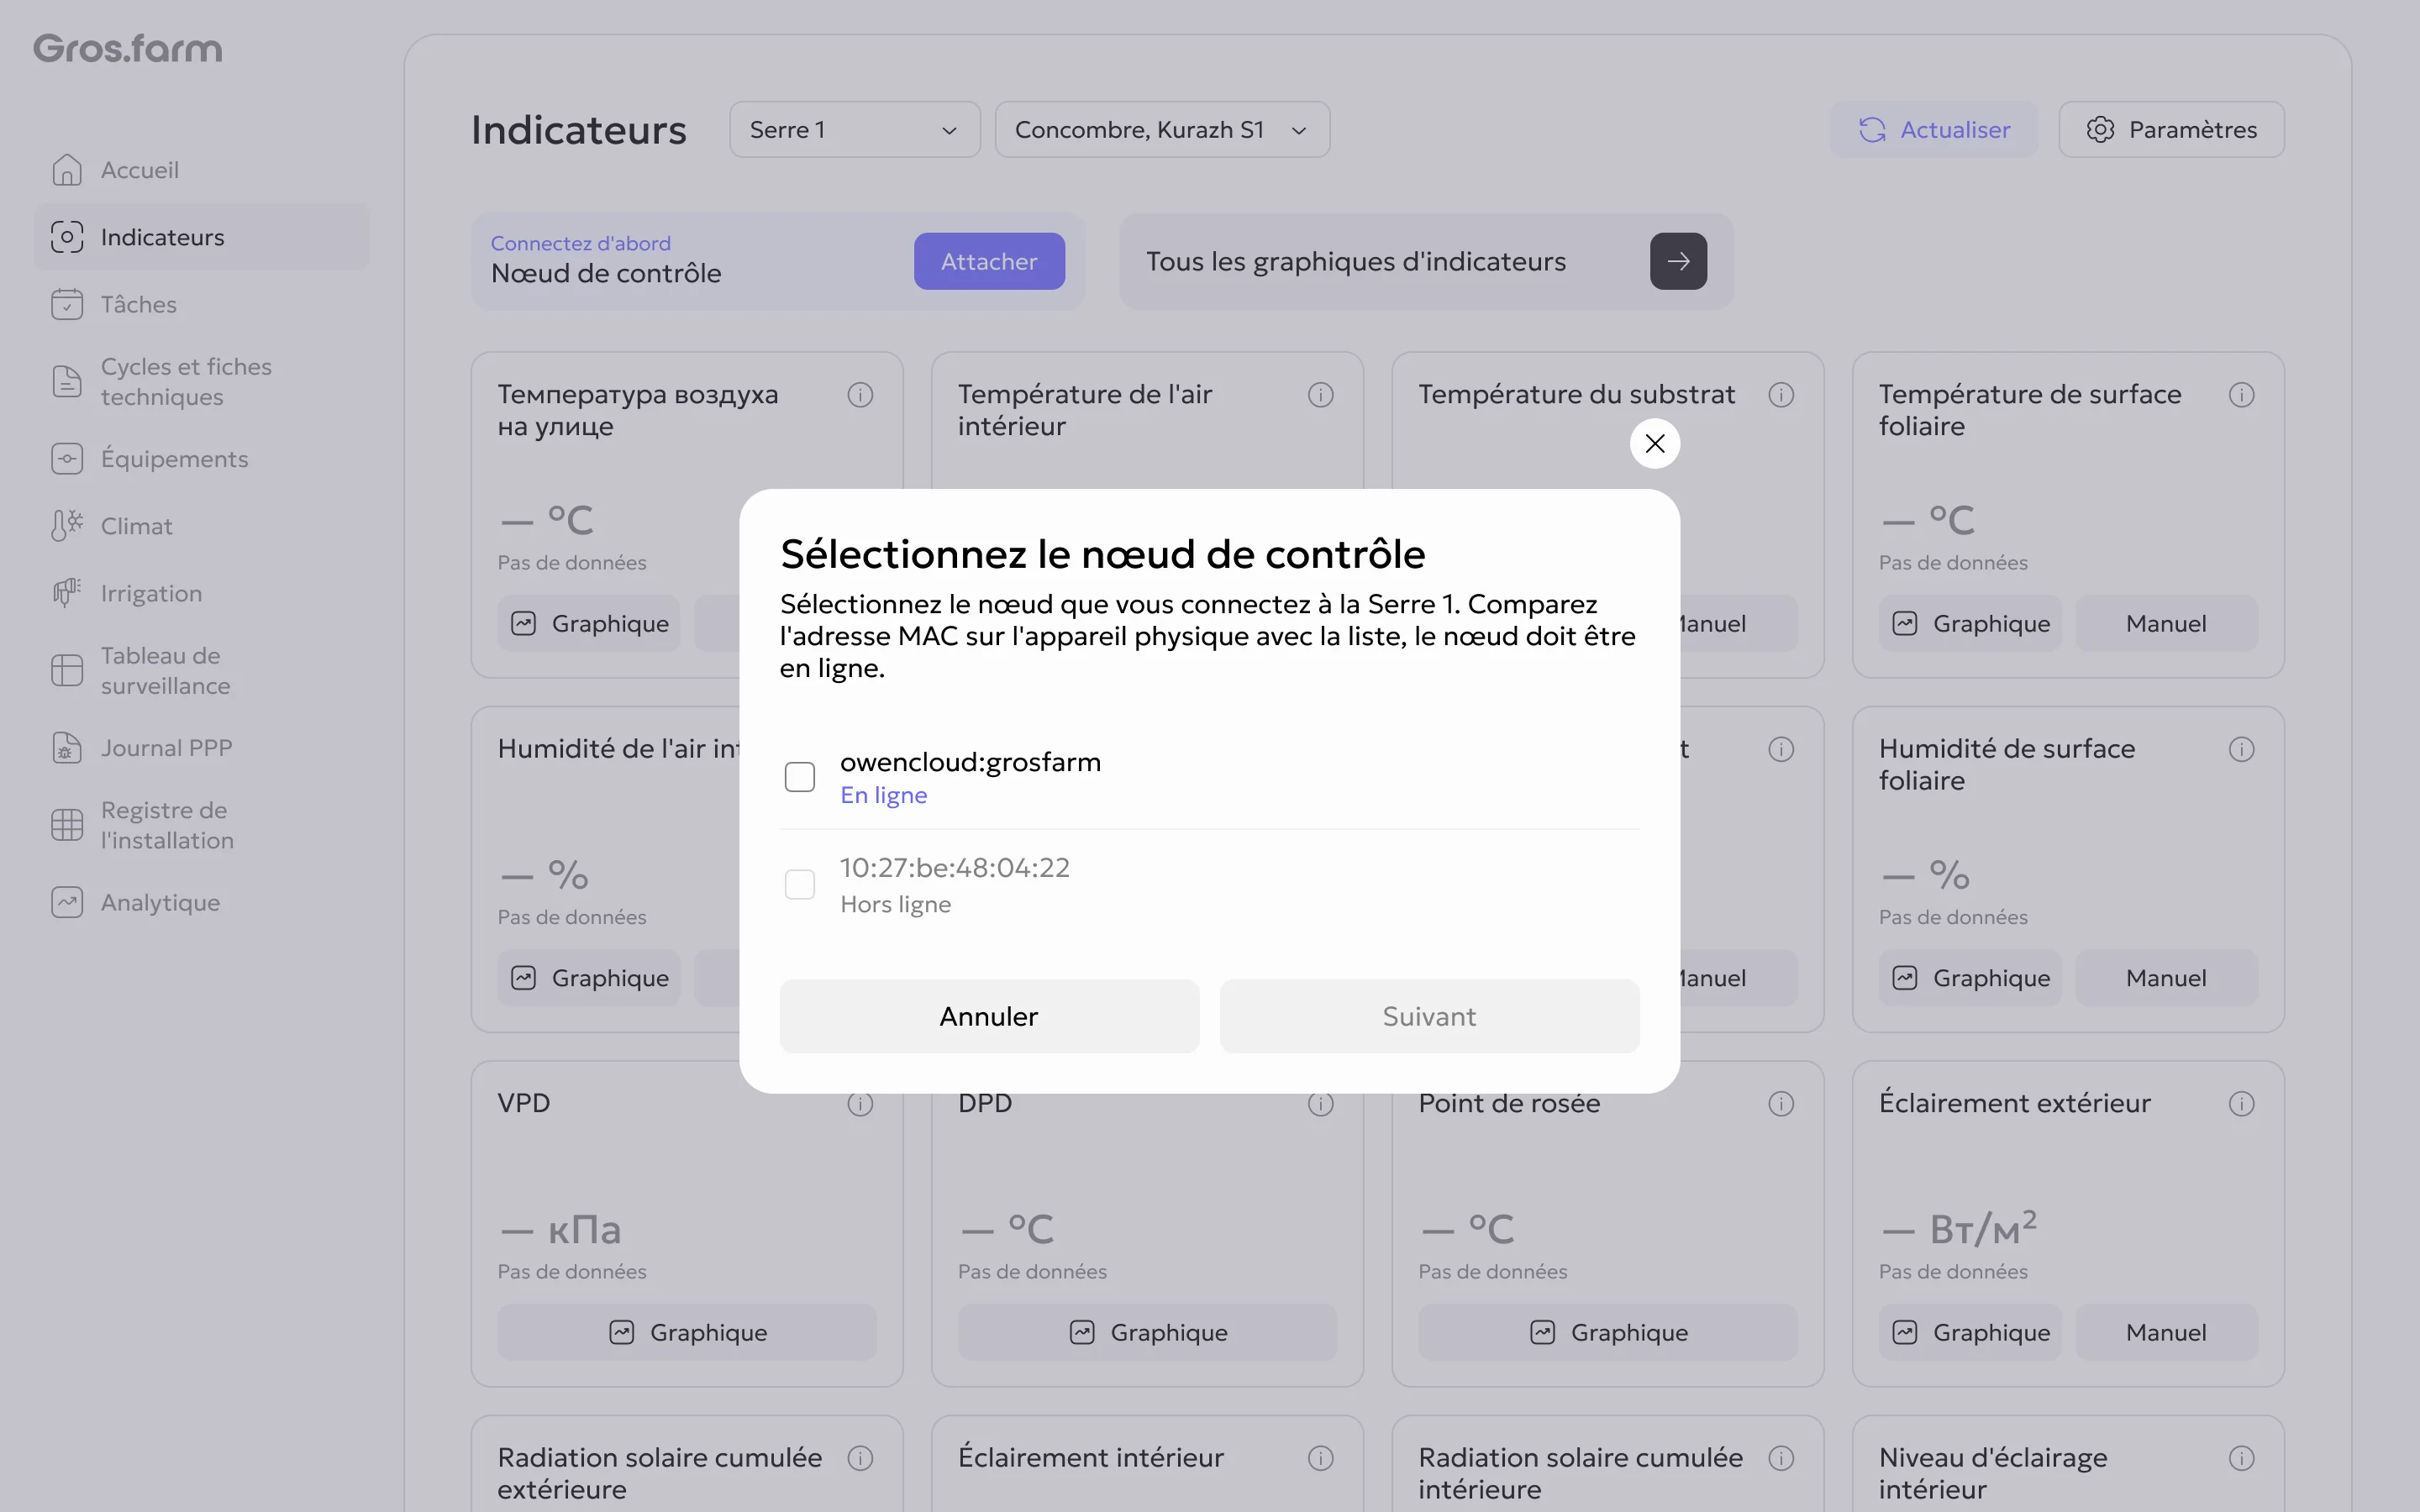Show info for Éclairement intérieur
This screenshot has height=1512, width=2420.
coord(1320,1458)
